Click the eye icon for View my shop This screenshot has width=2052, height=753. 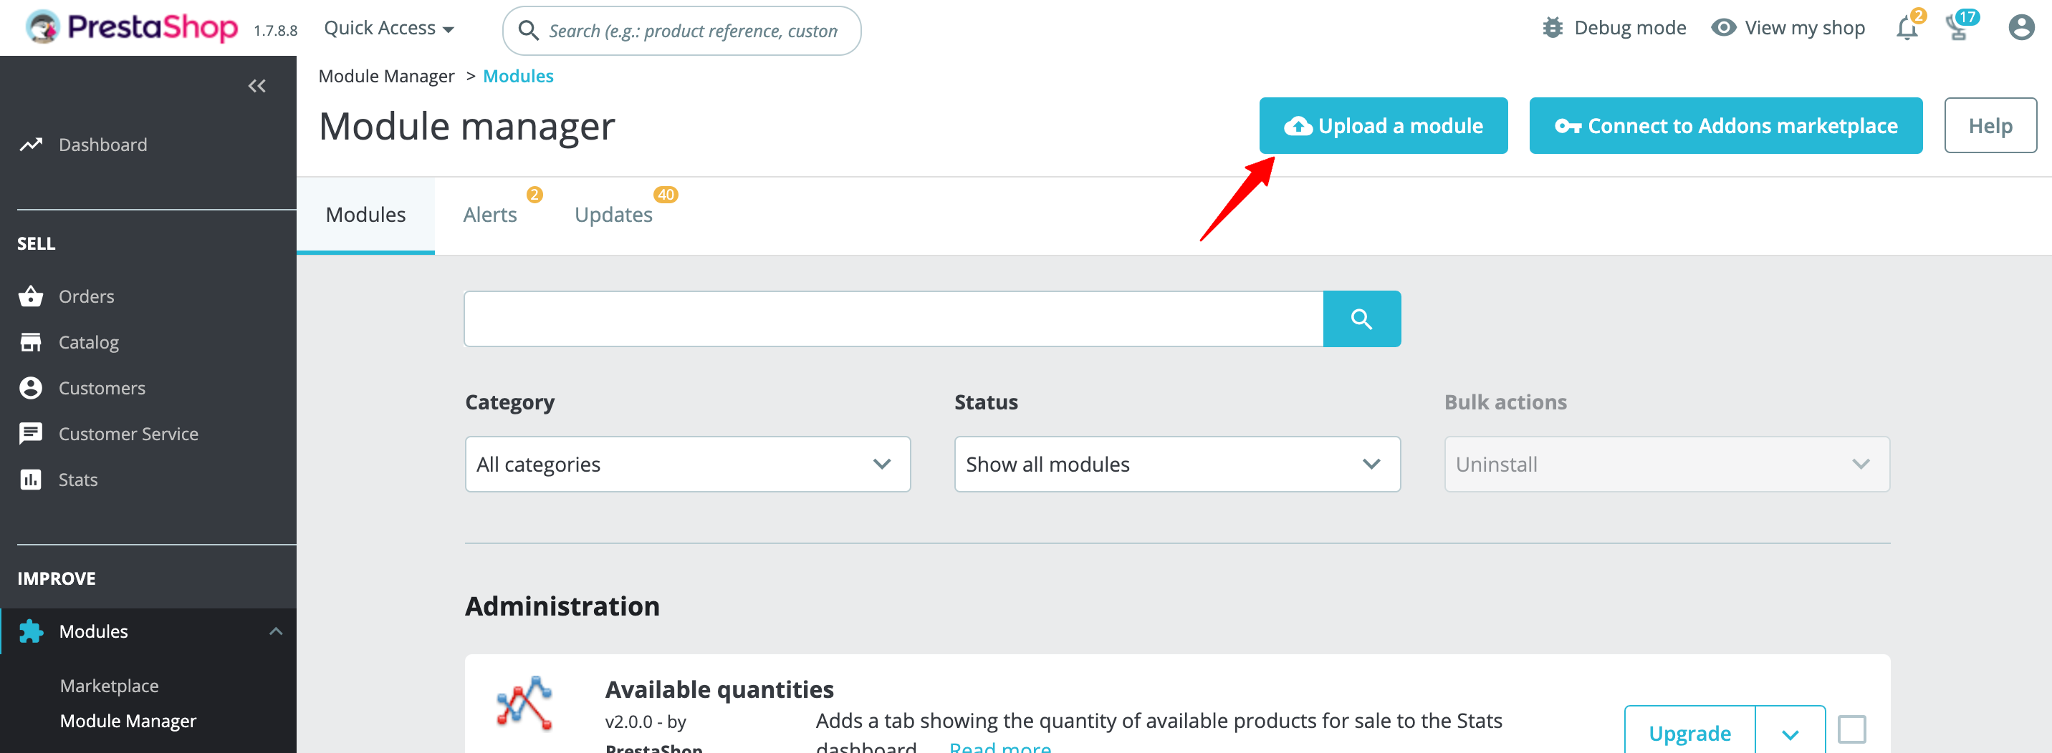[x=1723, y=28]
